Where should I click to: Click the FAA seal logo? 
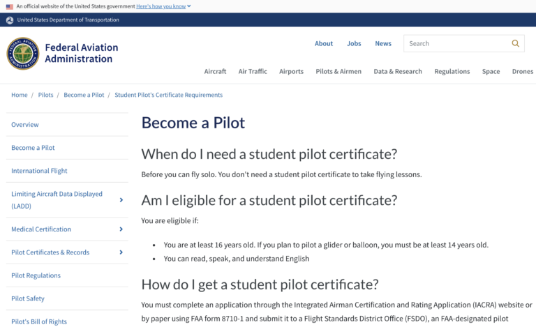click(x=23, y=54)
